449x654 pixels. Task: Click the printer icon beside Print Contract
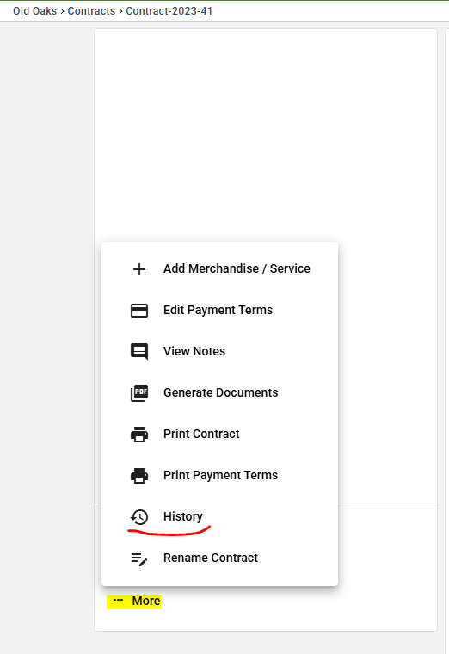[x=139, y=435]
